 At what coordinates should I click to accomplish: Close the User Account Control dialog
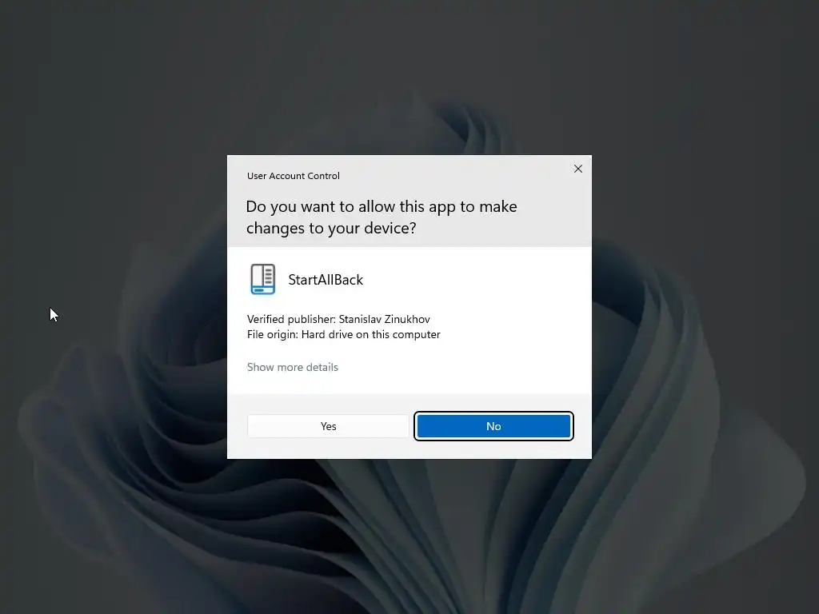tap(577, 169)
